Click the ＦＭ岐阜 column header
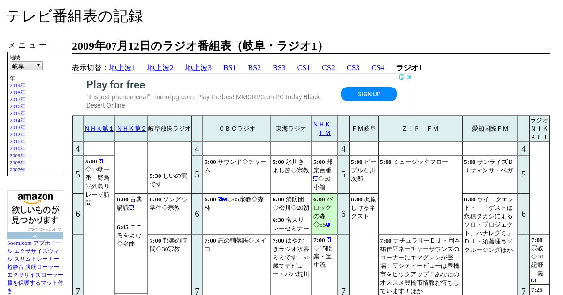The height and width of the screenshot is (295, 563). click(x=363, y=129)
